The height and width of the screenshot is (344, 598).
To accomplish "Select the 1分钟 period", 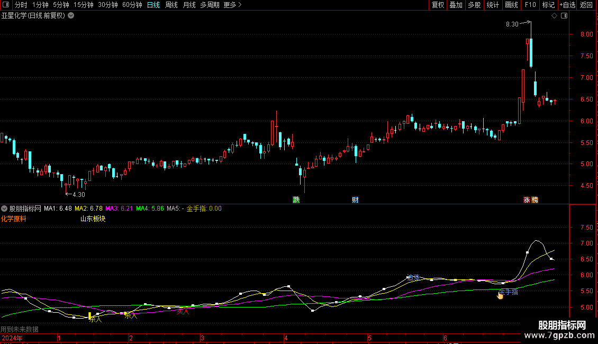I will tap(40, 5).
